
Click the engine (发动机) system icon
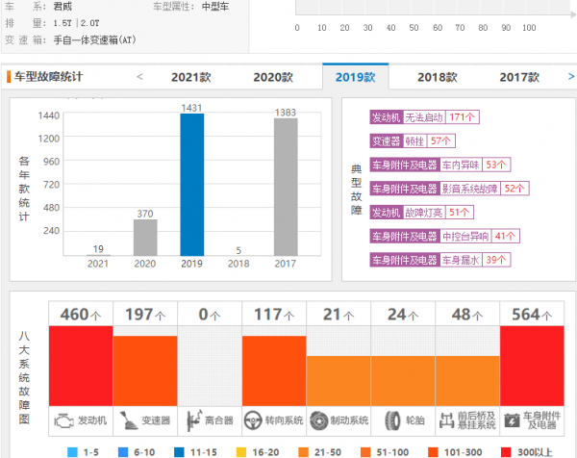coord(63,420)
